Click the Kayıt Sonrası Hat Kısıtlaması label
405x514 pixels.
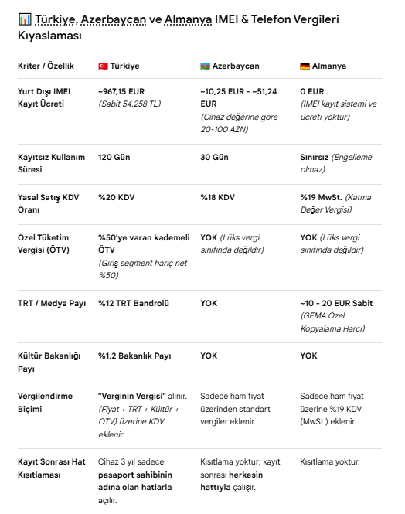(x=52, y=468)
